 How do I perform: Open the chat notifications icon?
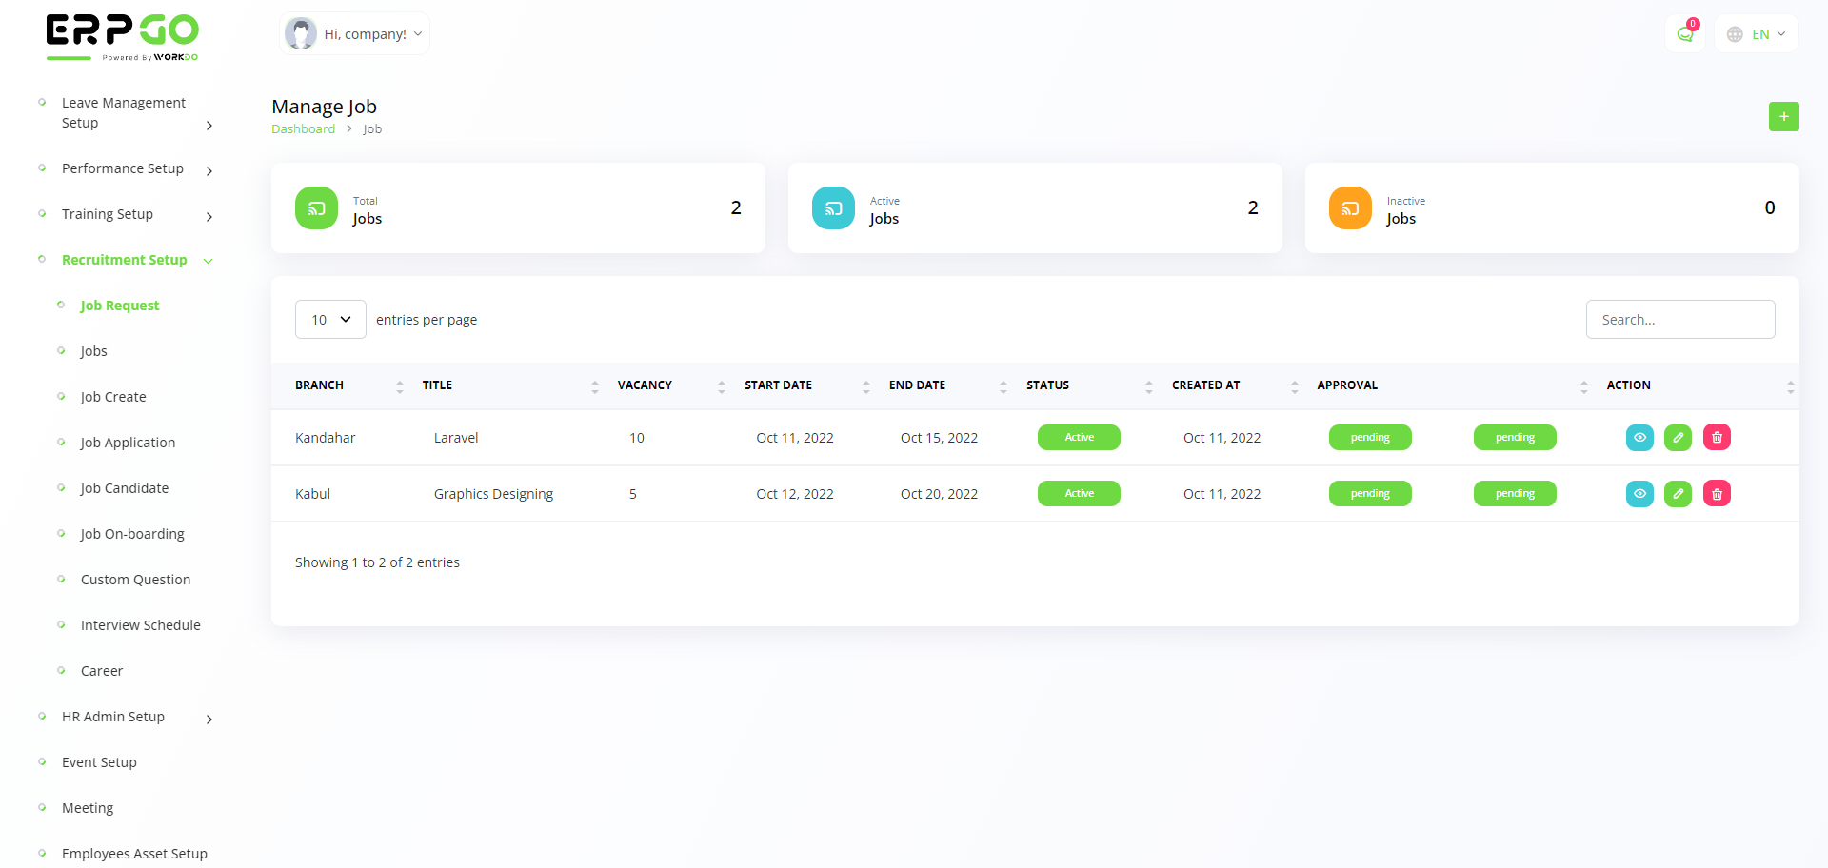click(1685, 34)
